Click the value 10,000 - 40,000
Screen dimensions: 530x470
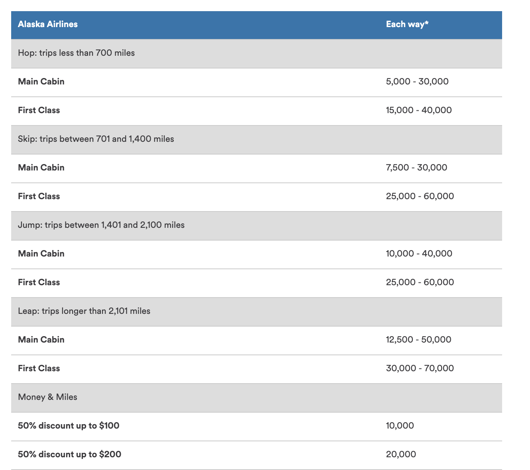coord(419,254)
